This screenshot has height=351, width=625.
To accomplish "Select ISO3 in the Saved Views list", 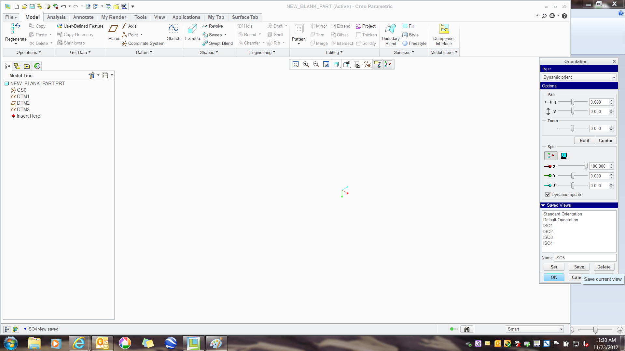I will (x=548, y=237).
